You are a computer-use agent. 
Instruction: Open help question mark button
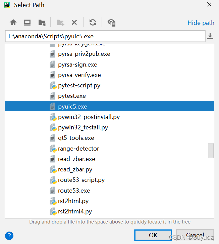[x=9, y=236]
